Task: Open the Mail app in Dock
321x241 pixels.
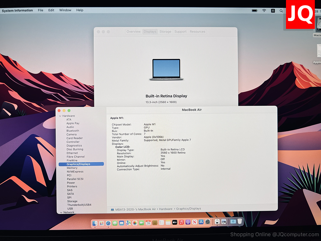Action: [121, 223]
